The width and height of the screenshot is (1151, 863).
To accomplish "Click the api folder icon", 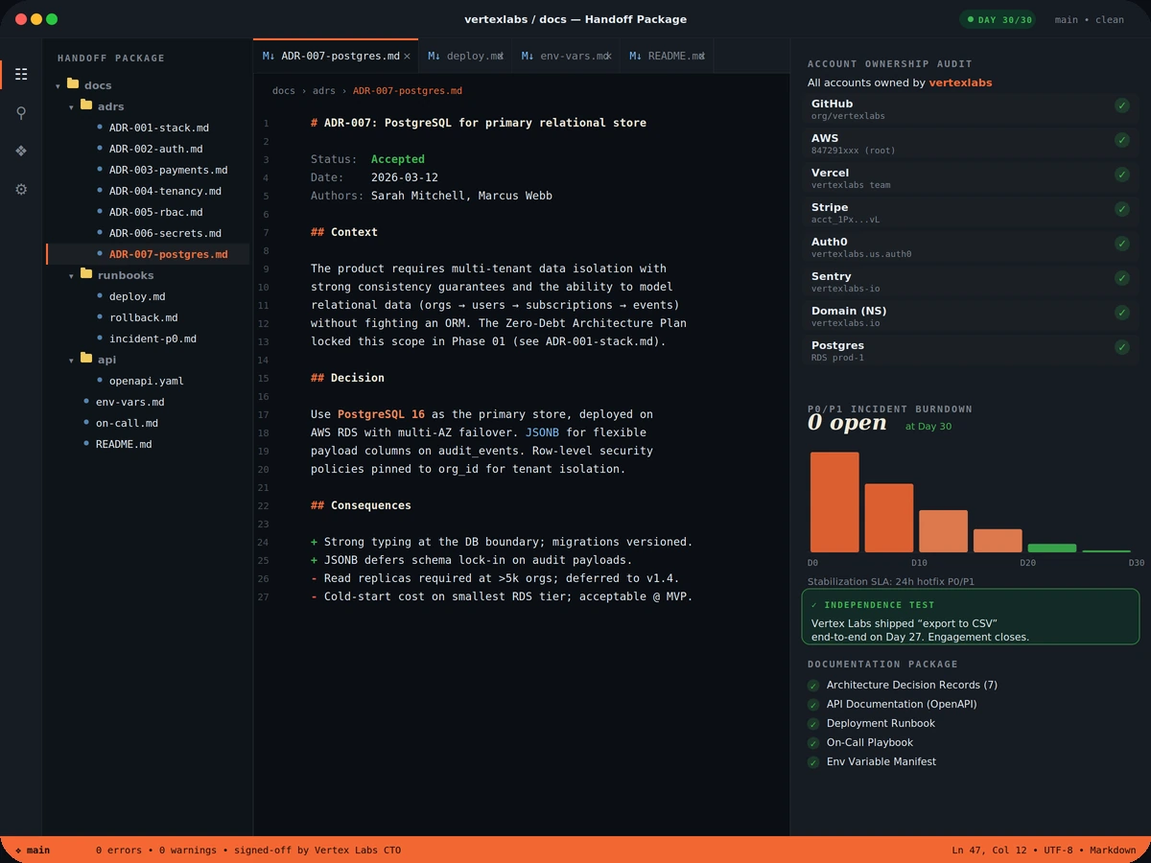I will point(86,359).
